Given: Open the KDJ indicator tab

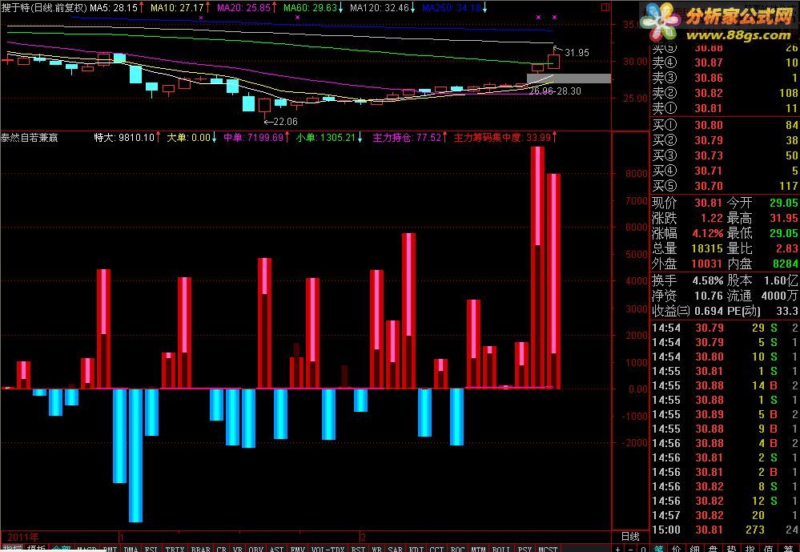Looking at the screenshot, I should pos(416,550).
